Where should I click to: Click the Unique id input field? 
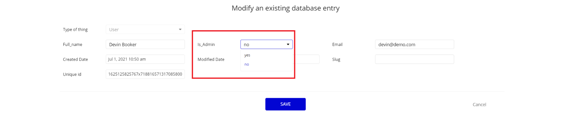point(145,74)
